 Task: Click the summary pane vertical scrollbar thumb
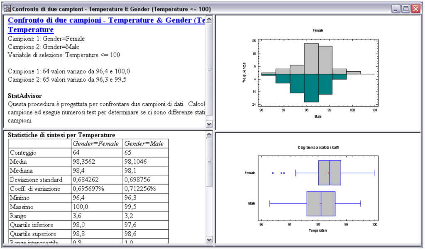[x=209, y=70]
